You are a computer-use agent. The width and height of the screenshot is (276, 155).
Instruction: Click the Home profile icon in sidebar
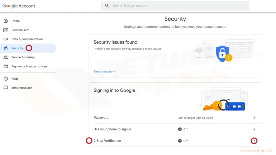coord(6,21)
